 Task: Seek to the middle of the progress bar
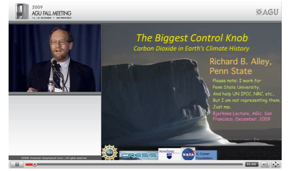134,164
